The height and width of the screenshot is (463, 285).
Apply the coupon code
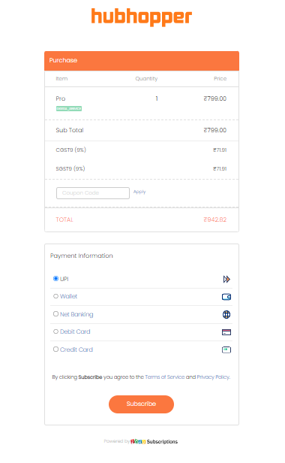139,192
